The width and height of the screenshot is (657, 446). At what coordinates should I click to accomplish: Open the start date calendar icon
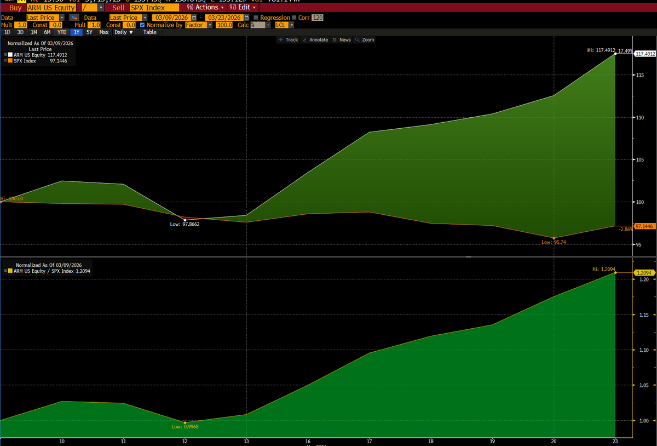(194, 18)
